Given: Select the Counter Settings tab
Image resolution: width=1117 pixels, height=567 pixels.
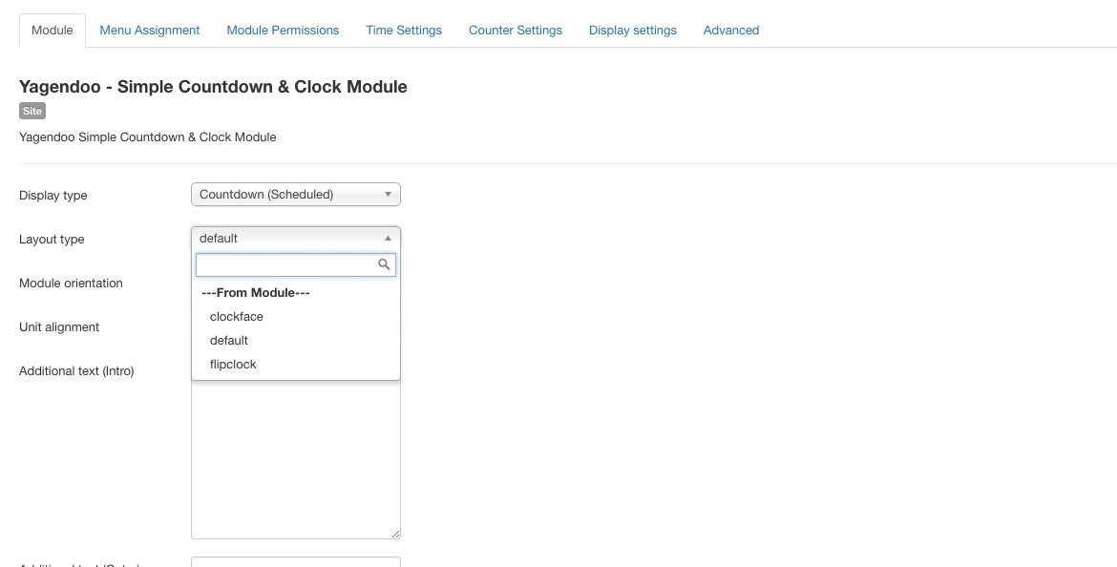Looking at the screenshot, I should [x=515, y=31].
